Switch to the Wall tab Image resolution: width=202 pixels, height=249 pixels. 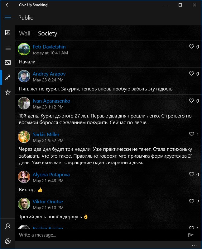coord(25,33)
